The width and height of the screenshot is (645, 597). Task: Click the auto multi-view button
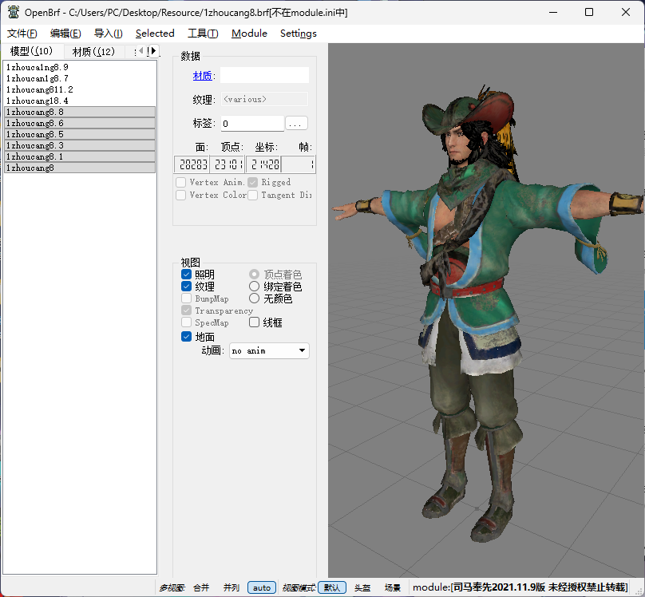[262, 587]
